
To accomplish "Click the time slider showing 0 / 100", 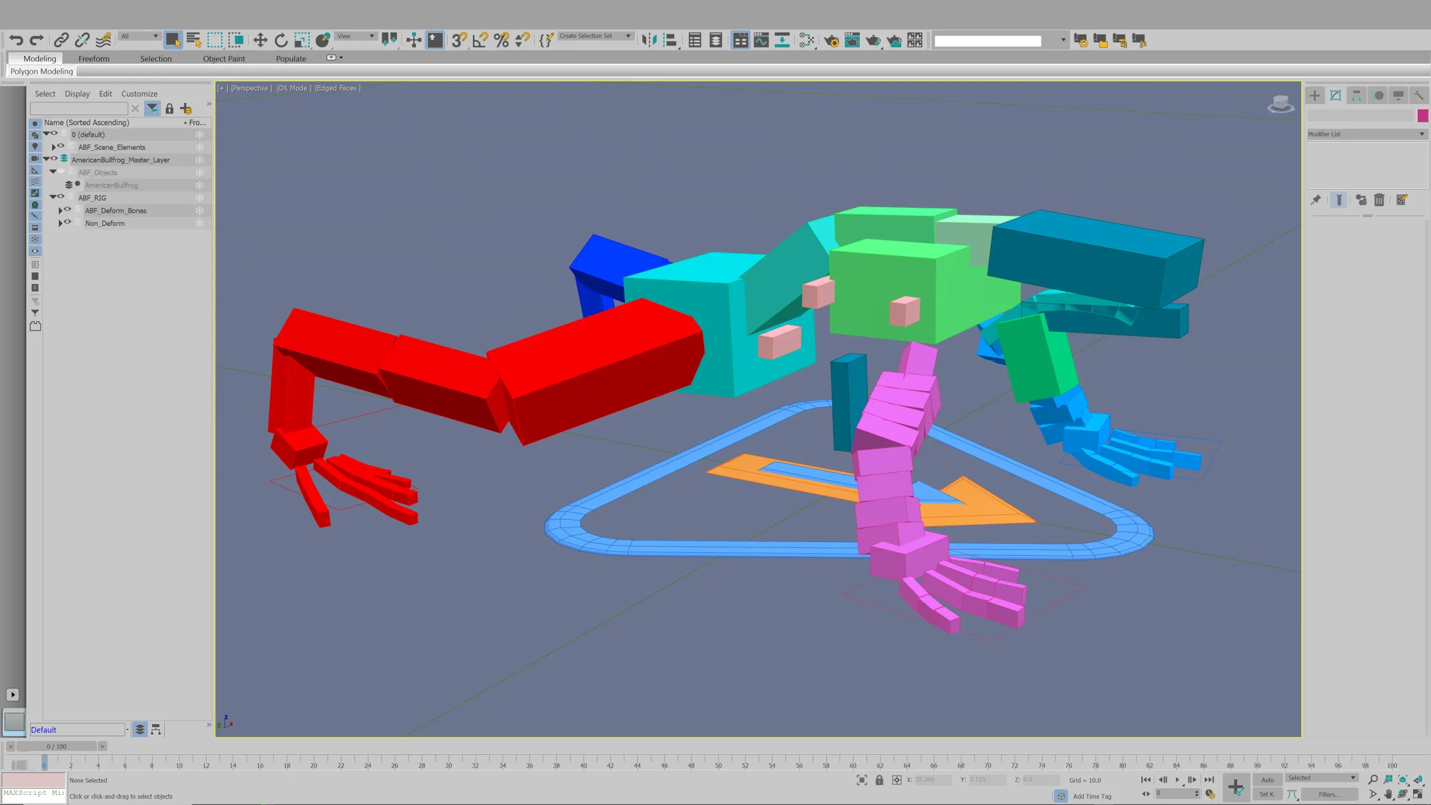I will coord(56,746).
